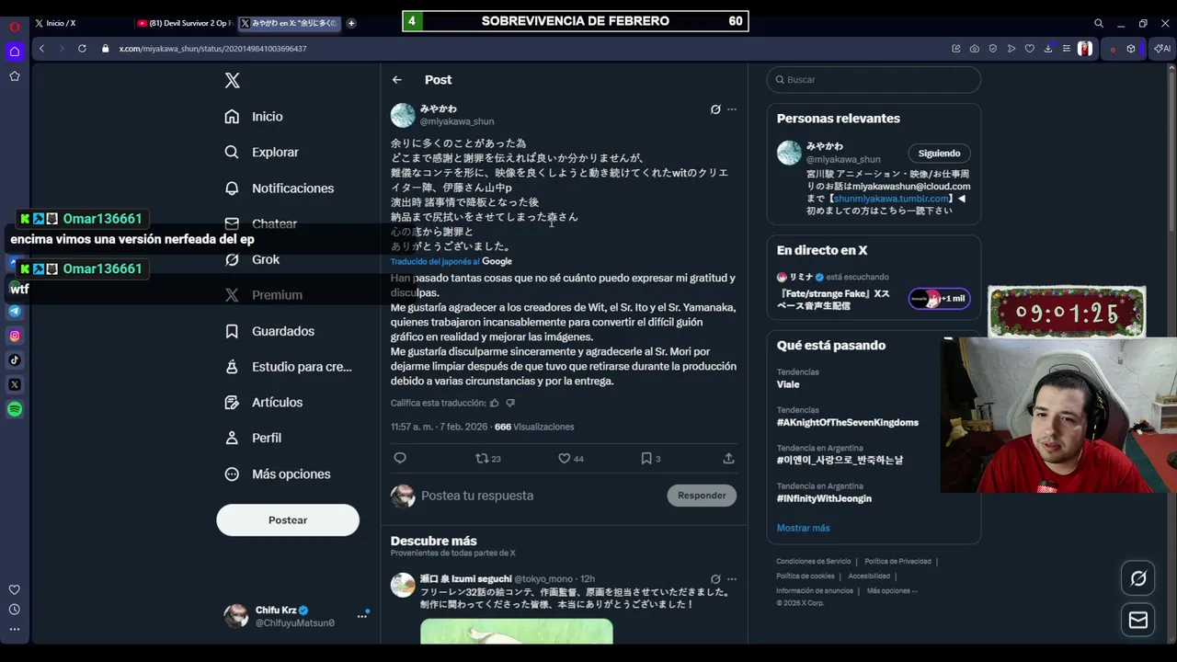Open downloads icon in browser toolbar
Image resolution: width=1177 pixels, height=662 pixels.
click(x=1048, y=49)
